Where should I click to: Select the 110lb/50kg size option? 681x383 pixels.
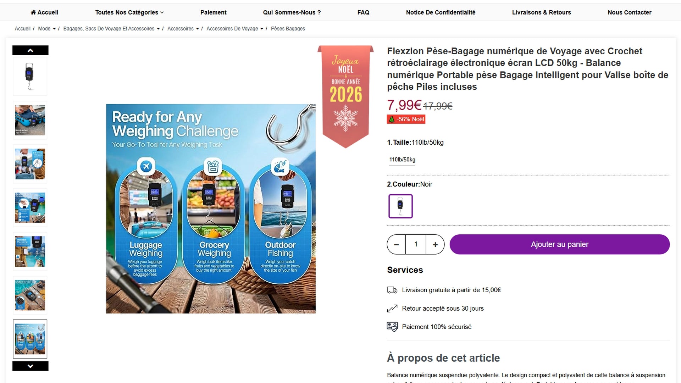(x=402, y=160)
